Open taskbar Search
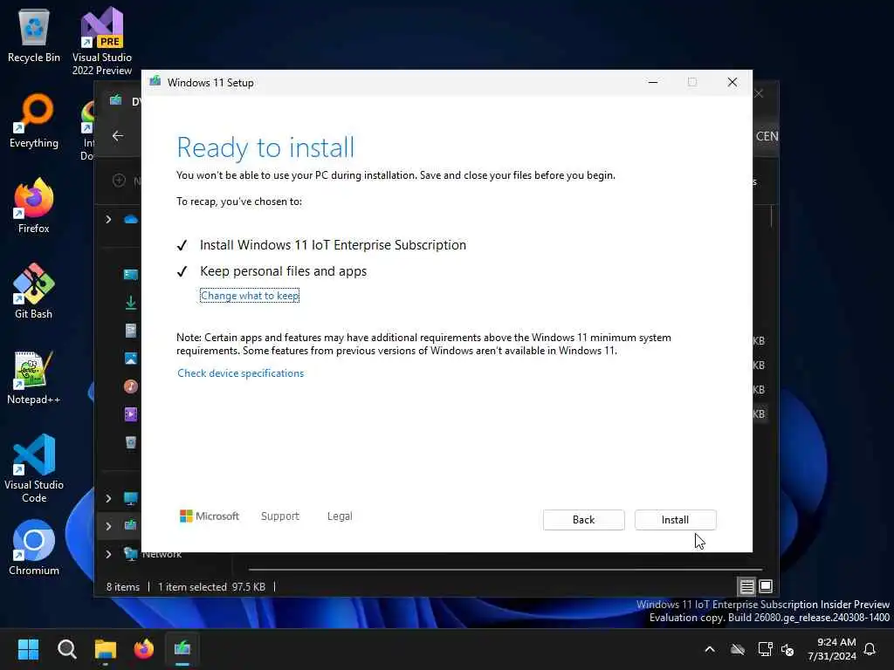The image size is (894, 670). click(x=66, y=649)
